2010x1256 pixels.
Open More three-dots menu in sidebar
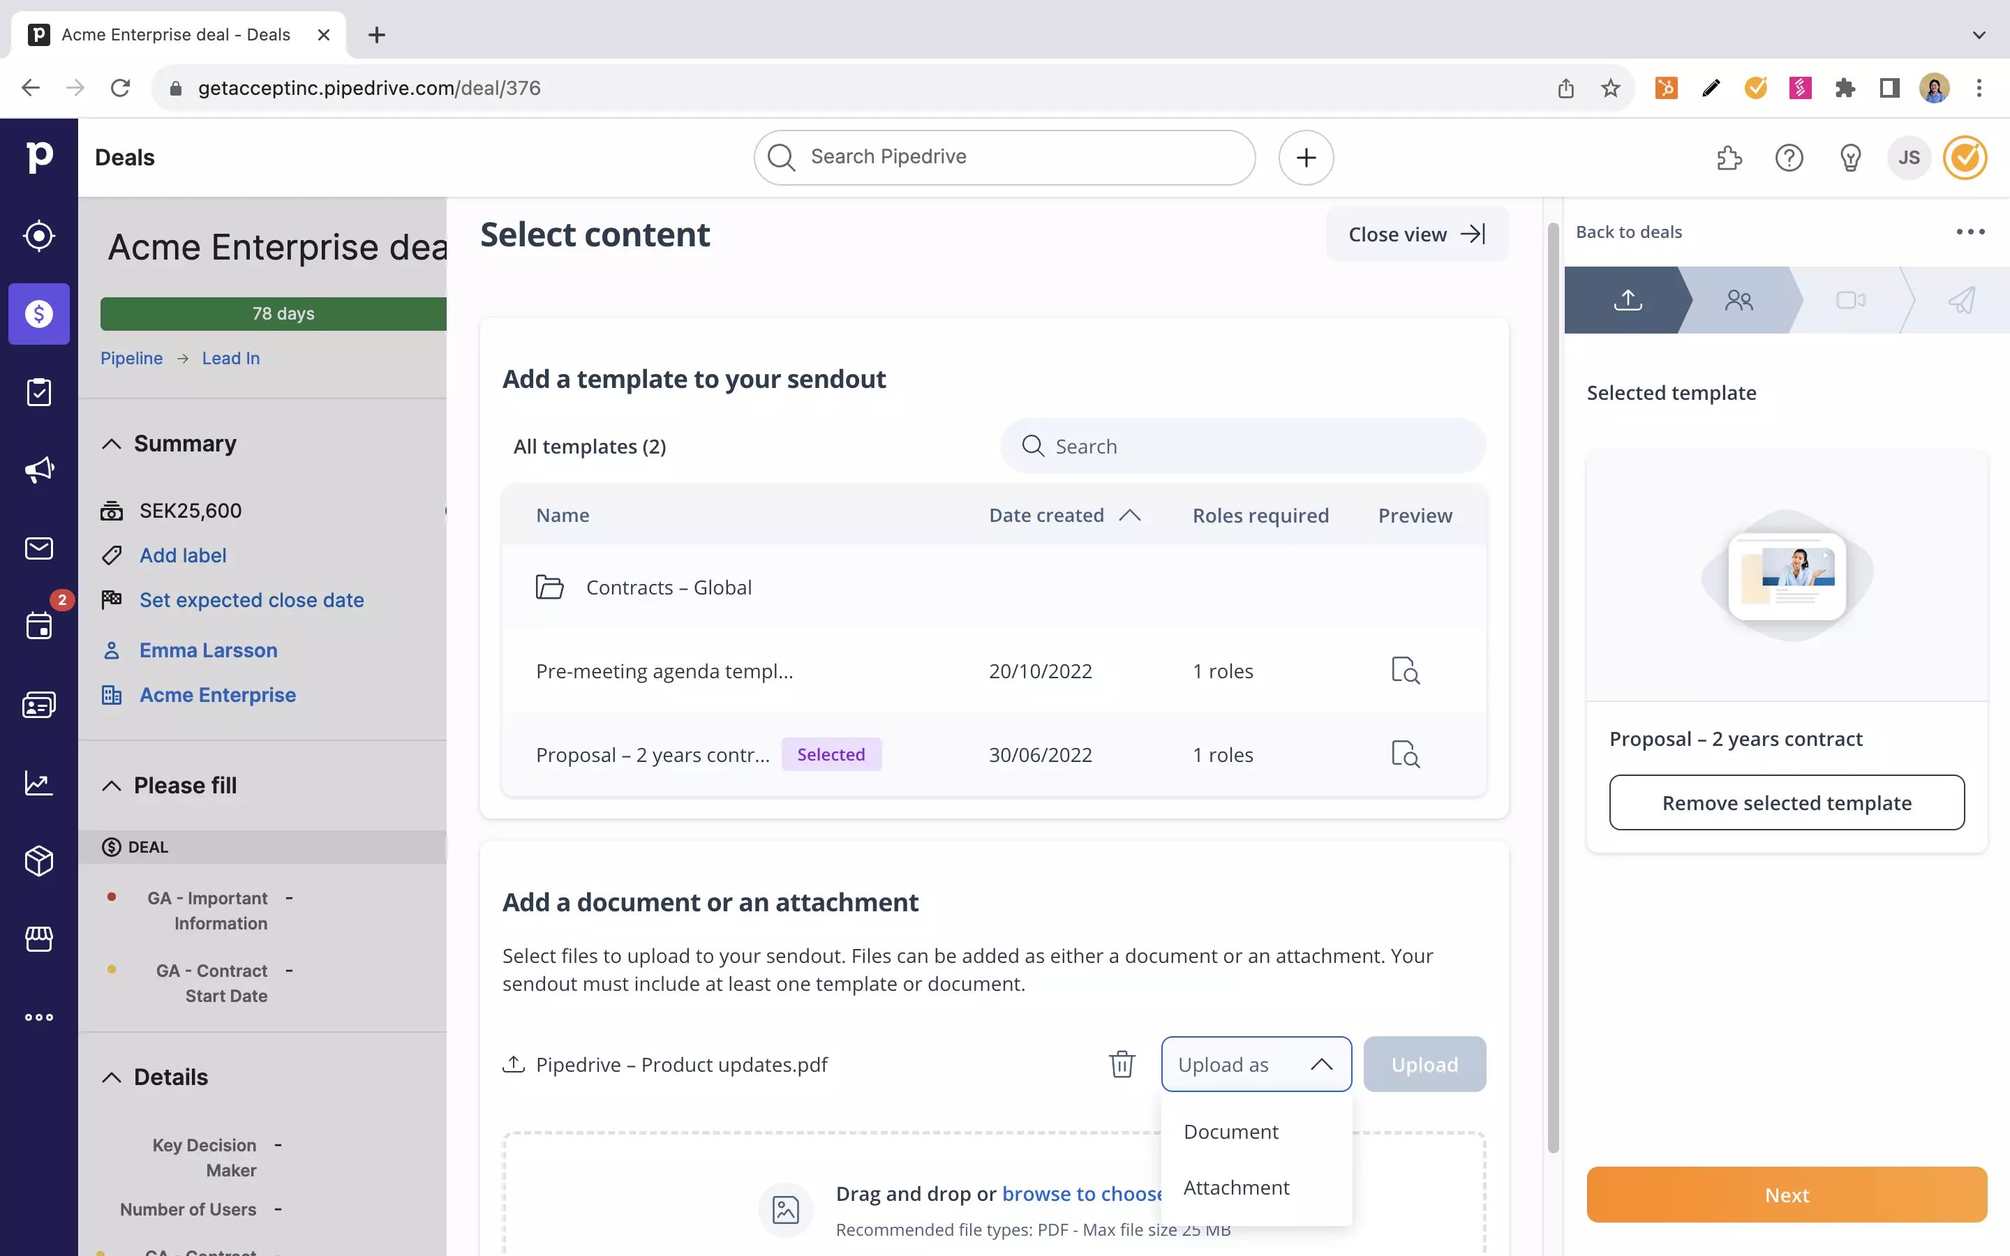39,1017
